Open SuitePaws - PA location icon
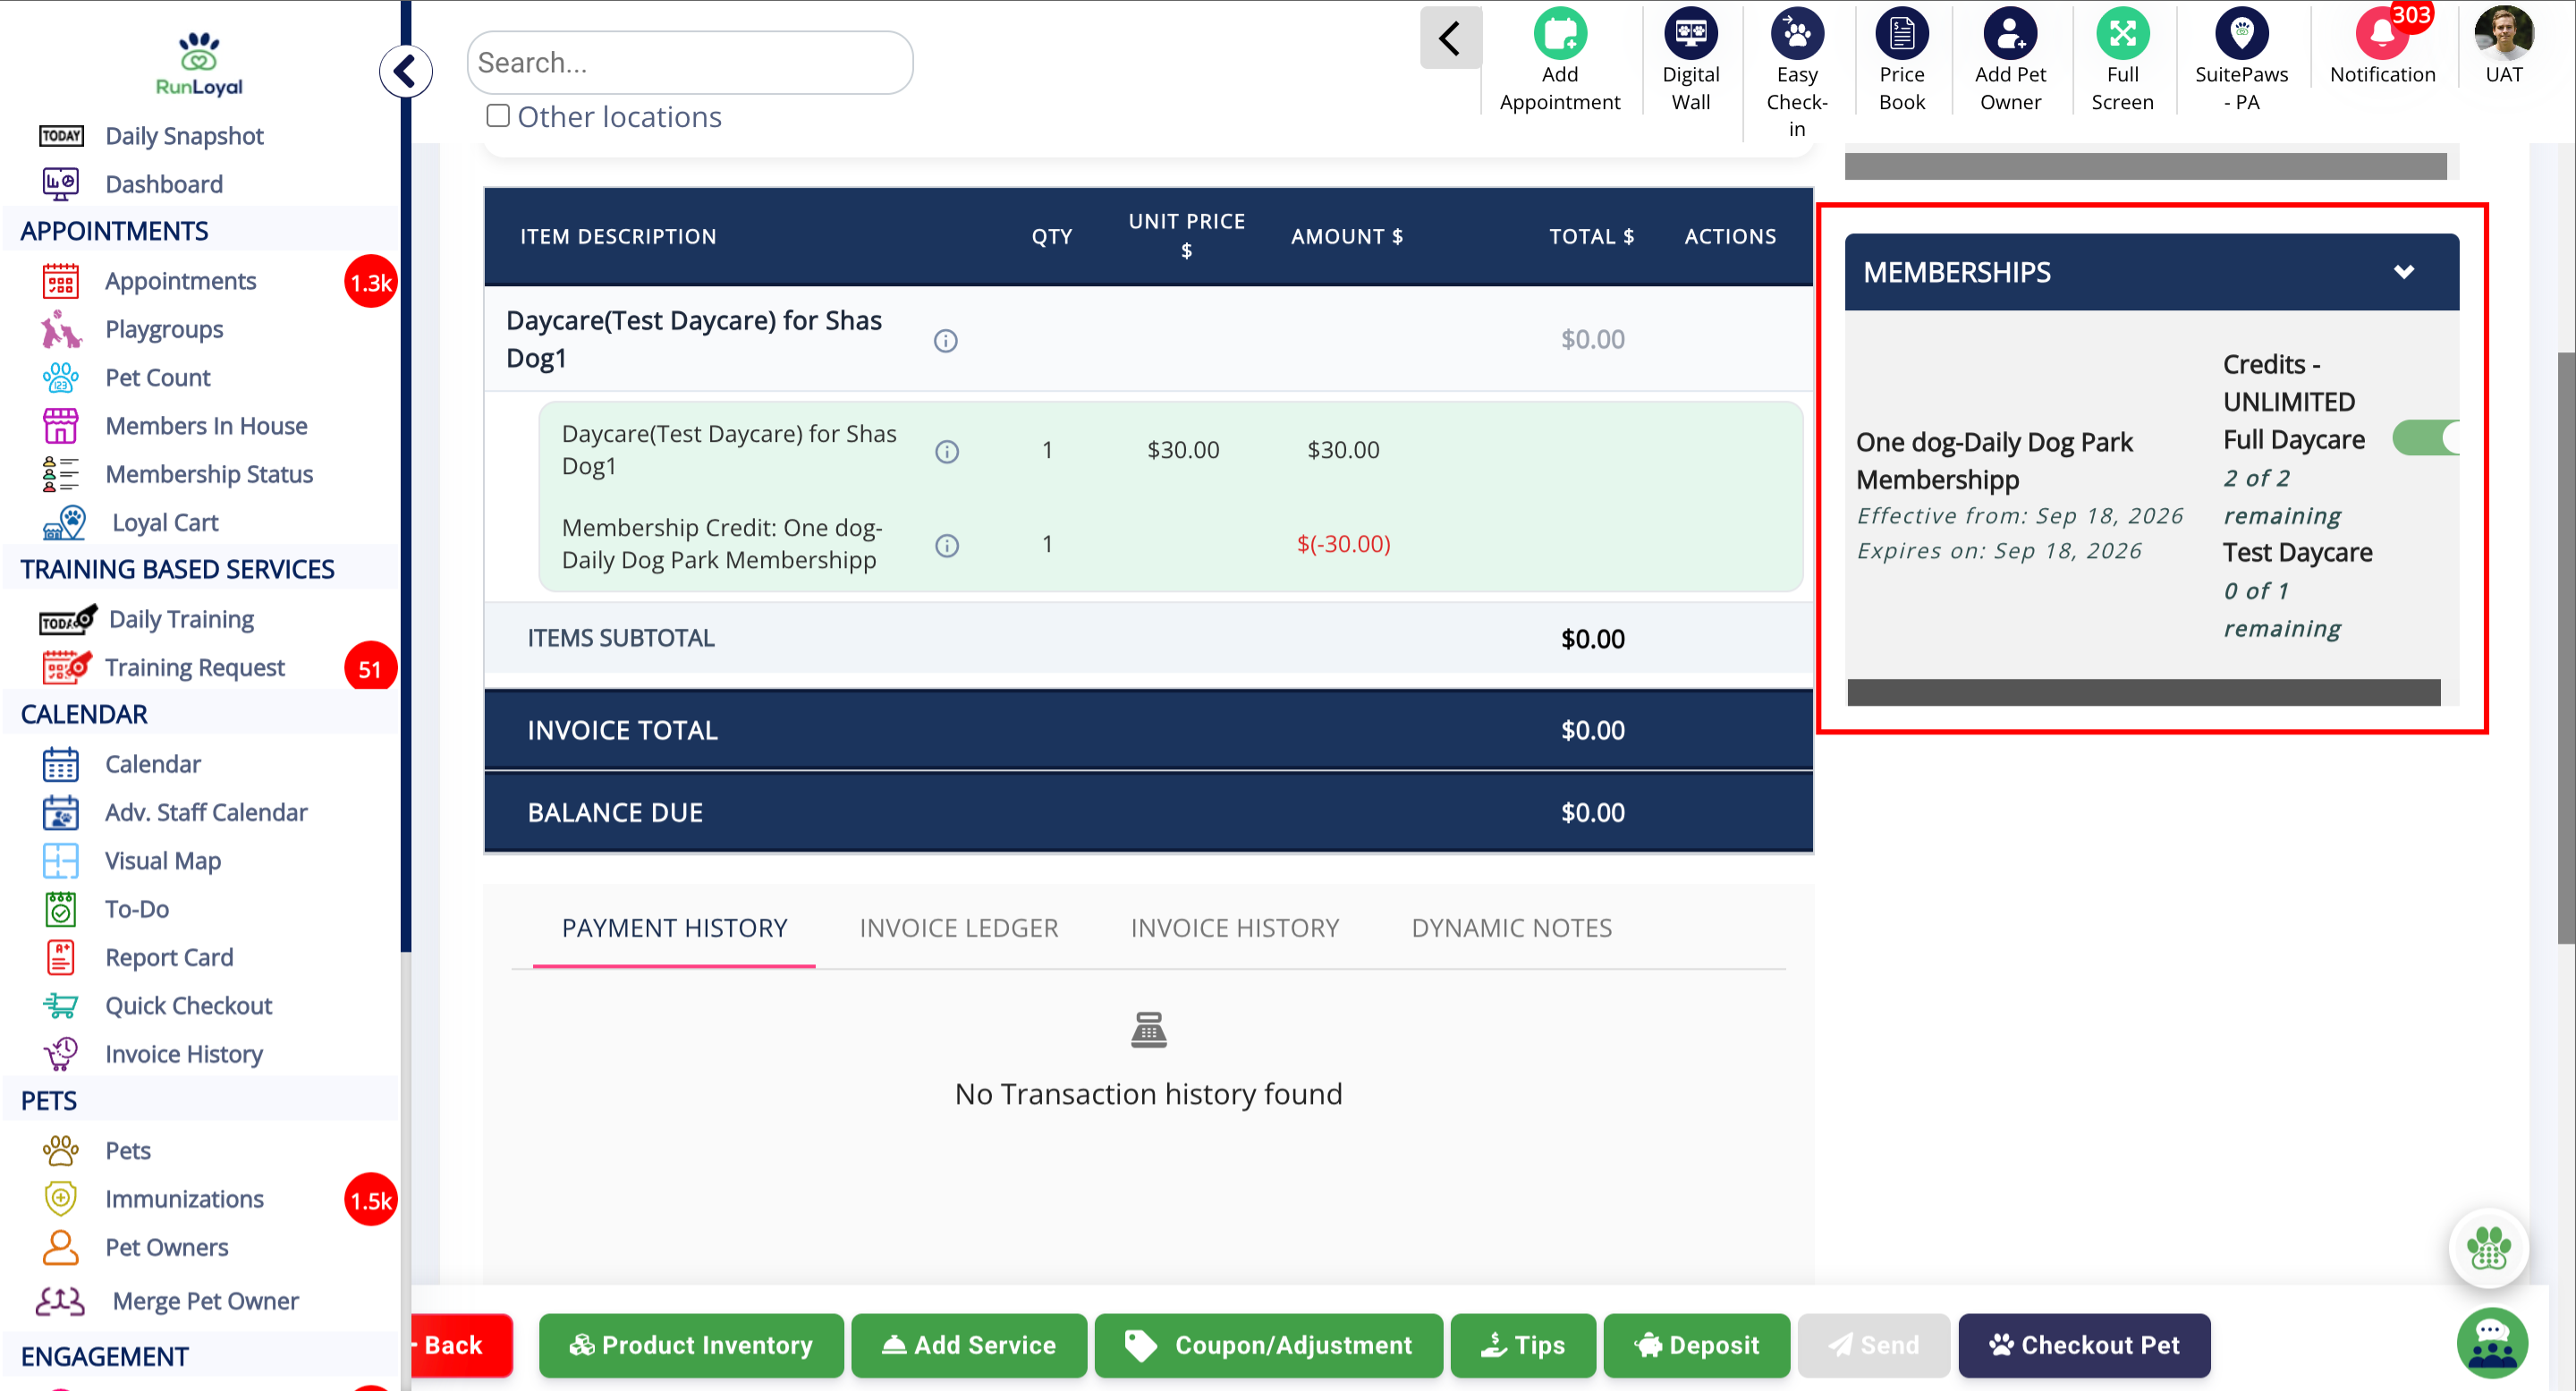2576x1391 pixels. [x=2241, y=35]
